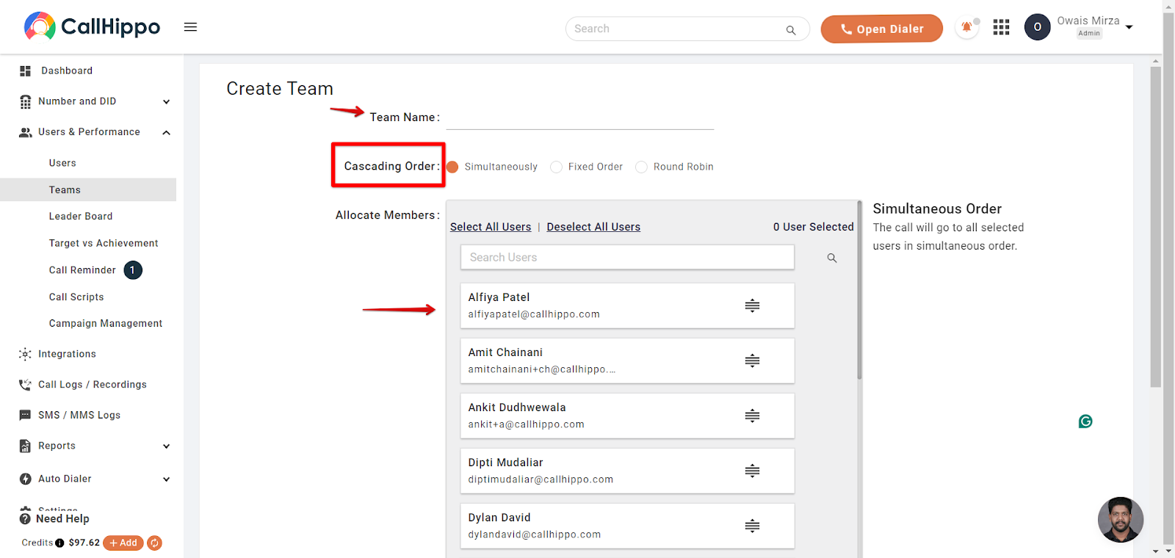Click reorder handle for Dylan David
This screenshot has width=1175, height=558.
pyautogui.click(x=752, y=526)
